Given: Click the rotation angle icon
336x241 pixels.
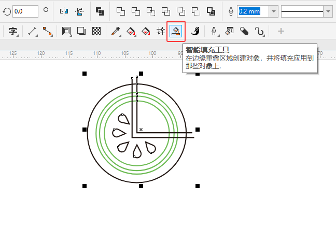Looking at the screenshot, I should point(7,11).
